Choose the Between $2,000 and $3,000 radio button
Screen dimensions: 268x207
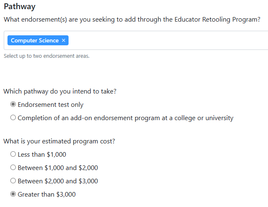pyautogui.click(x=13, y=181)
